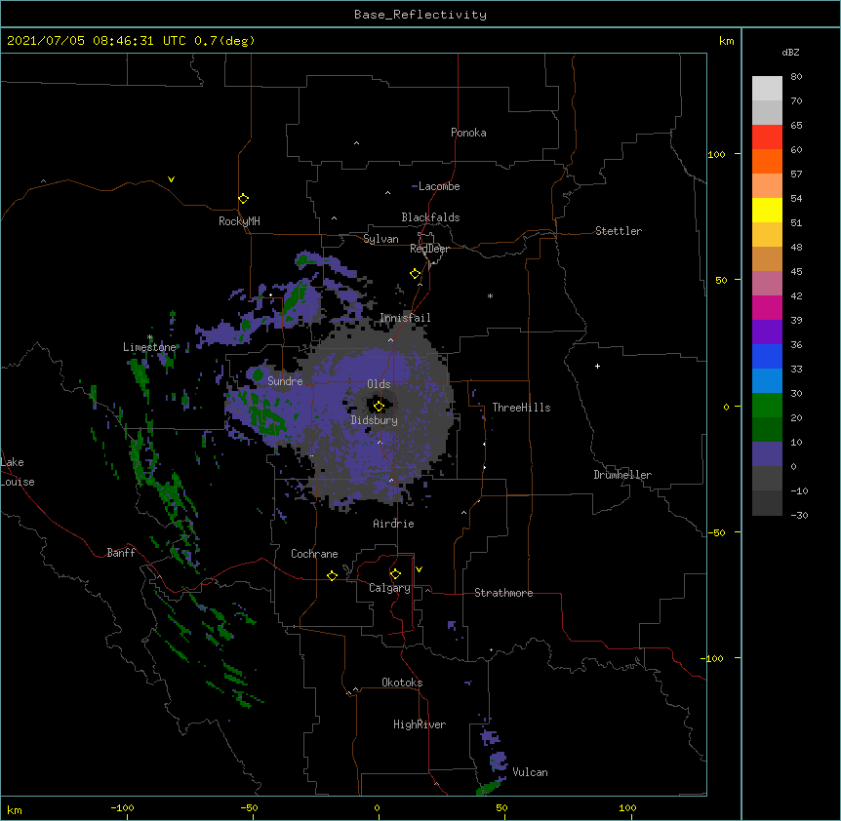
Task: Select the Vulcan label
Action: point(530,772)
